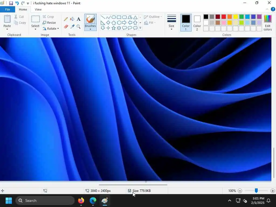276x207 pixels.
Task: Click the Save icon in the title bar
Action: (11, 3)
